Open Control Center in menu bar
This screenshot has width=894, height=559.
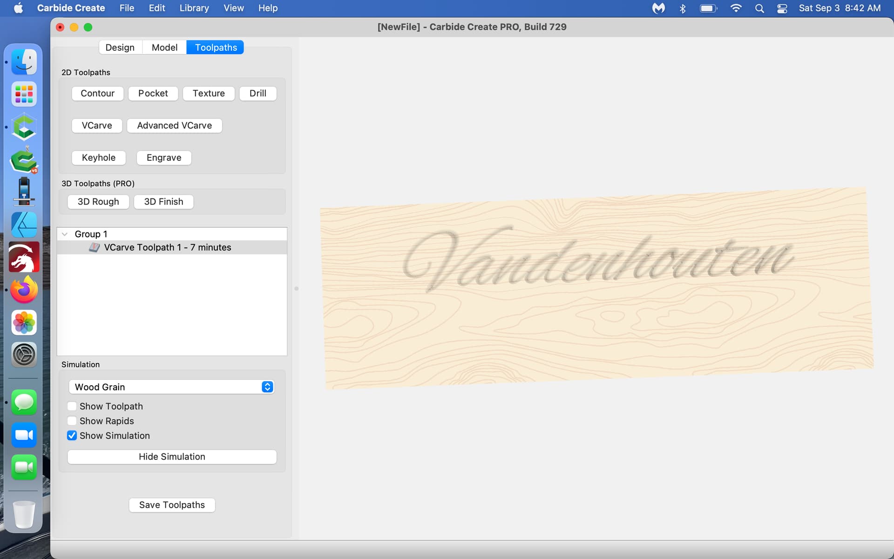pos(782,8)
